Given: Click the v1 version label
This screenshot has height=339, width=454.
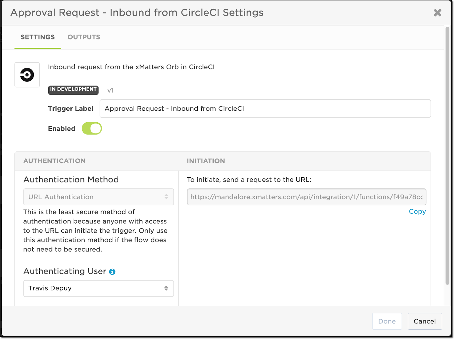Looking at the screenshot, I should tap(111, 90).
